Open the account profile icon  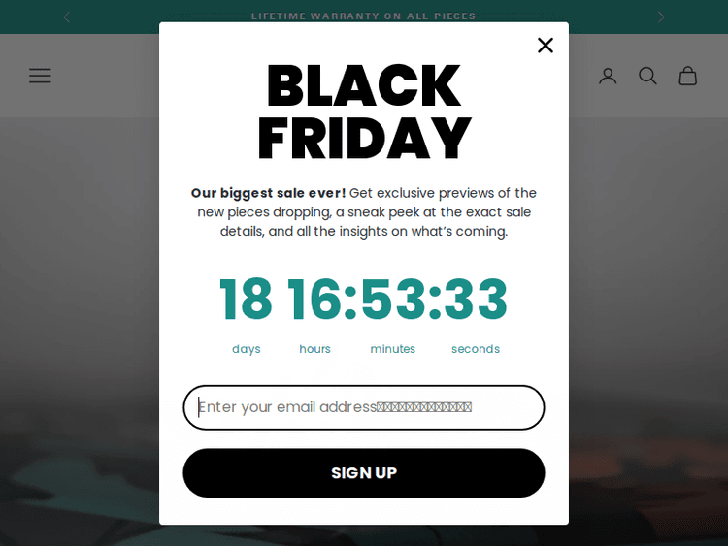point(608,76)
